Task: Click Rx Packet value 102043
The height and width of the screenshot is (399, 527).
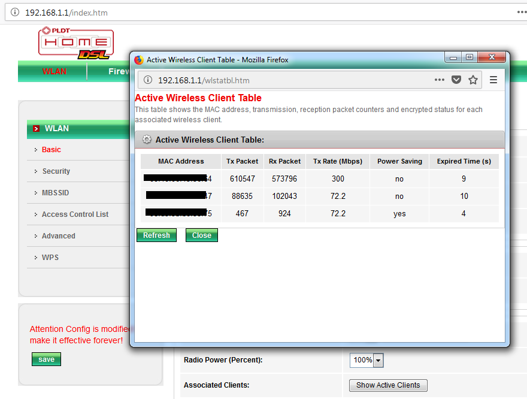Action: coord(284,196)
